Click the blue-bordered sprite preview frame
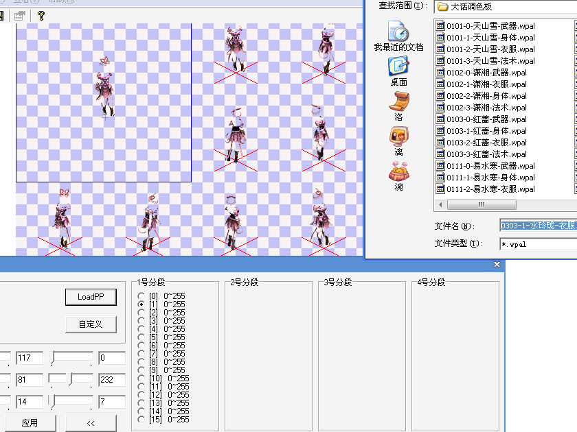 (x=104, y=102)
